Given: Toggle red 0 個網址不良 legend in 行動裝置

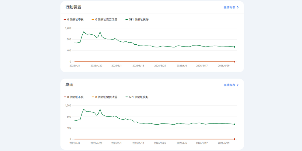Looking at the screenshot, I should coord(74,19).
